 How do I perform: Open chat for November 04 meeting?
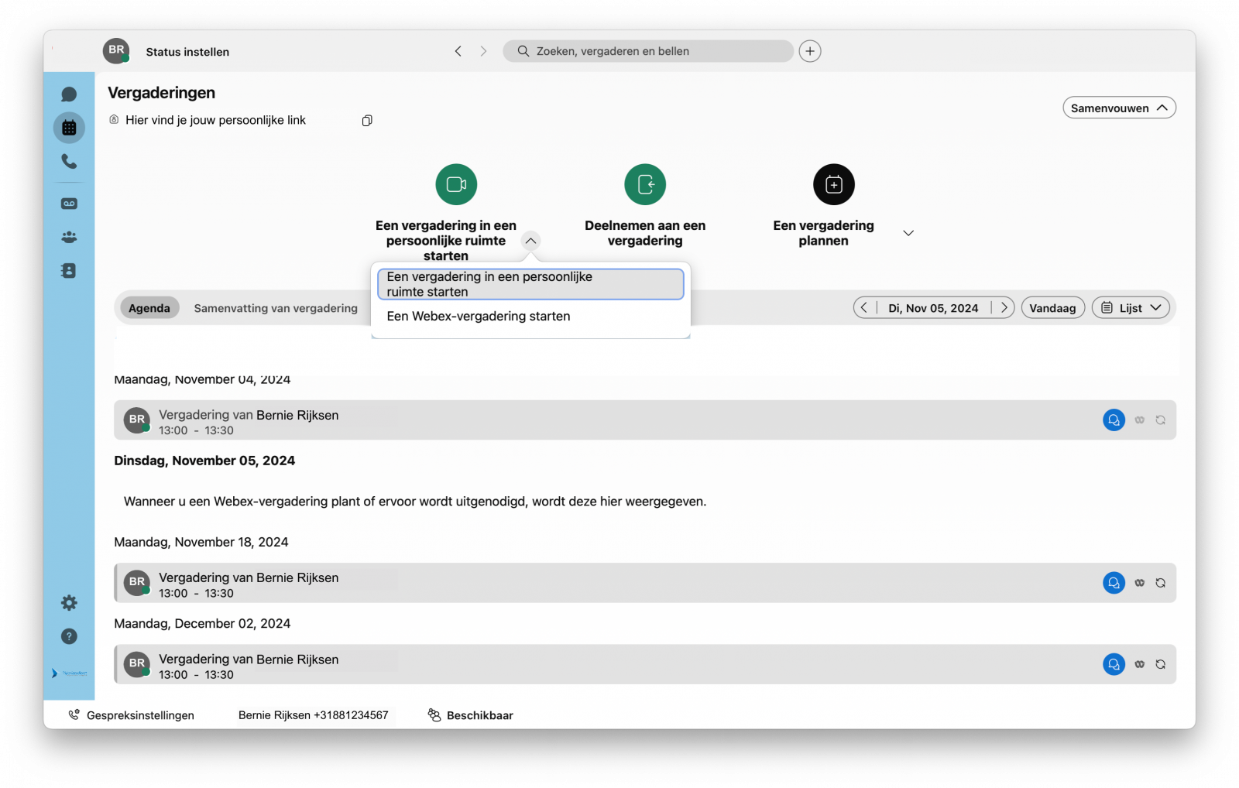click(1114, 420)
